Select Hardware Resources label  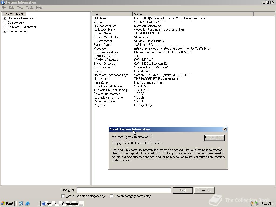point(21,18)
